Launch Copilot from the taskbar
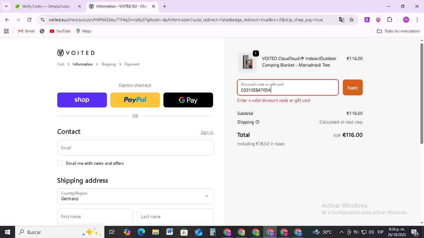This screenshot has width=424, height=238. pyautogui.click(x=127, y=232)
